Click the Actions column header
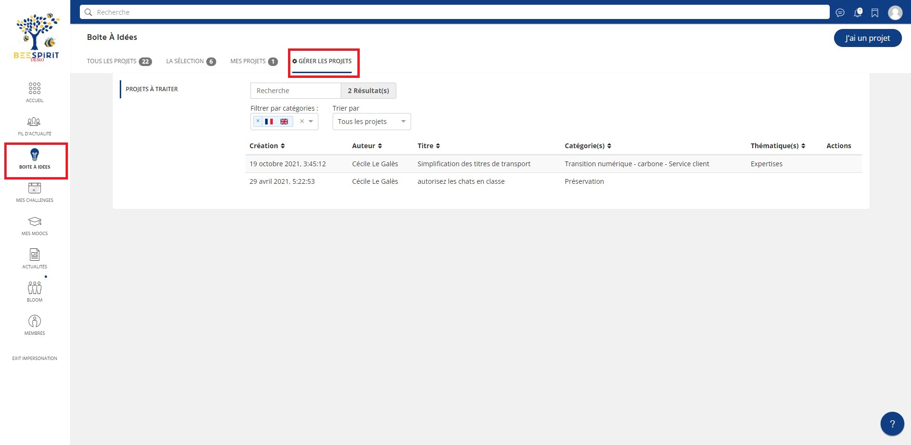This screenshot has width=911, height=445. pos(839,146)
